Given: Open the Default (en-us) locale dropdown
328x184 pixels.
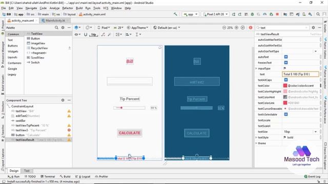Looking at the screenshot, I should coord(167,28).
